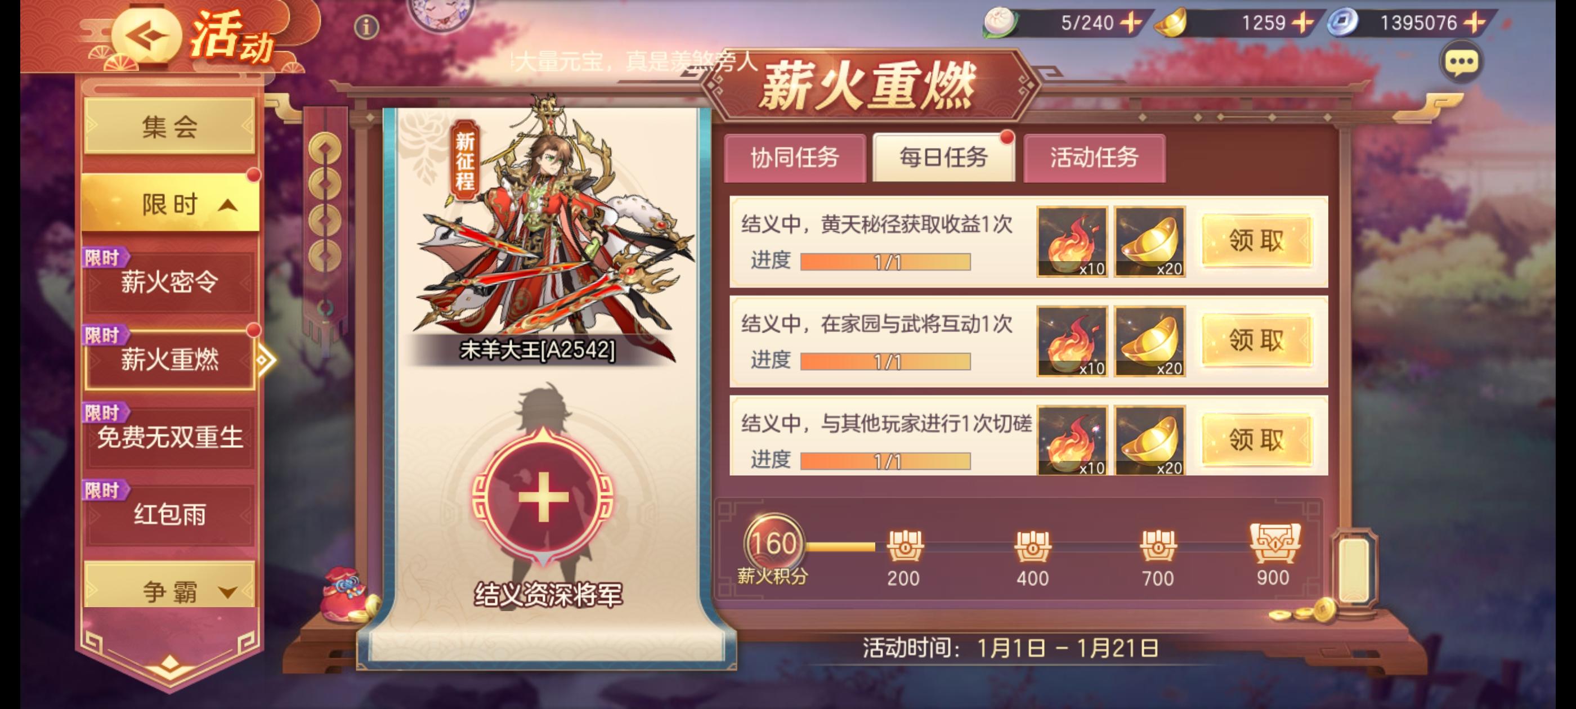1576x709 pixels.
Task: Switch to the 活动任务 tab
Action: 1094,158
